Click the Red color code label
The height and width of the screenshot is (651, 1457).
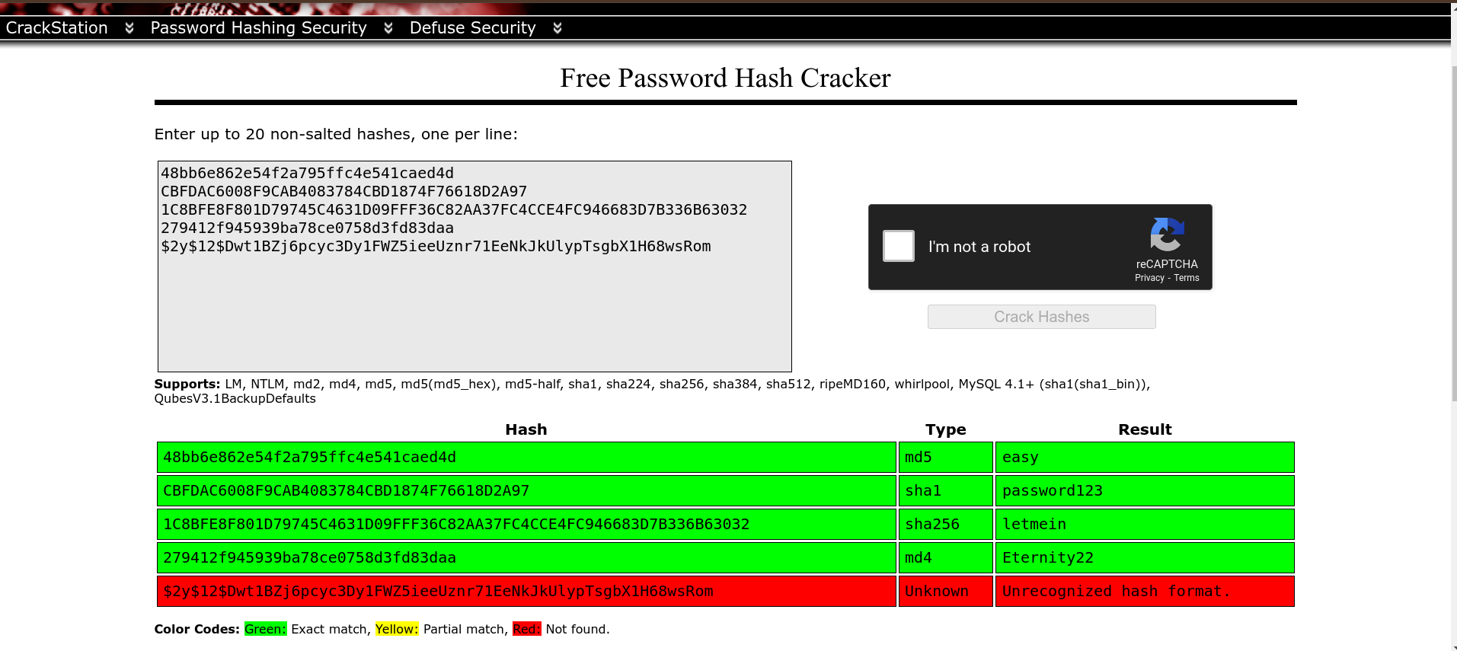(527, 629)
